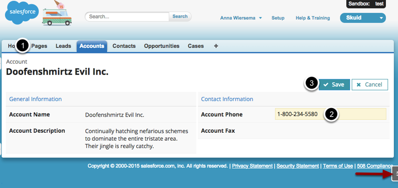Expand the Anna Wiersema user menu

[241, 18]
